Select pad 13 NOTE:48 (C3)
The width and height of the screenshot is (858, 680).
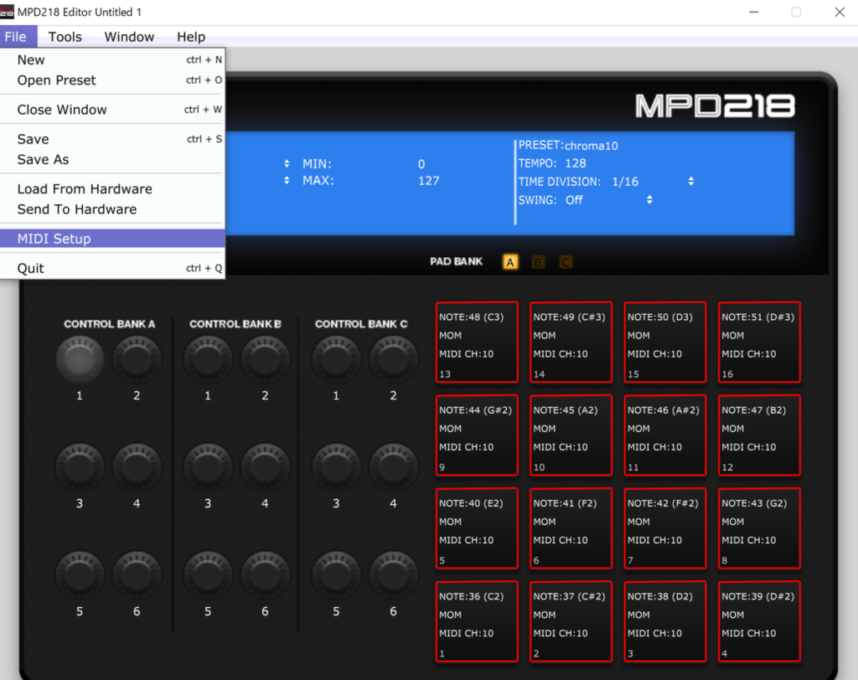pos(477,342)
